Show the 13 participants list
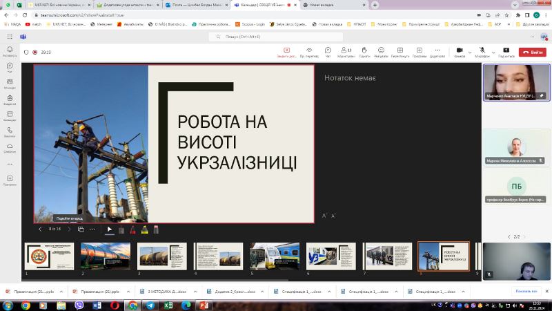Viewport: 552px width, 311px height. coord(346,53)
